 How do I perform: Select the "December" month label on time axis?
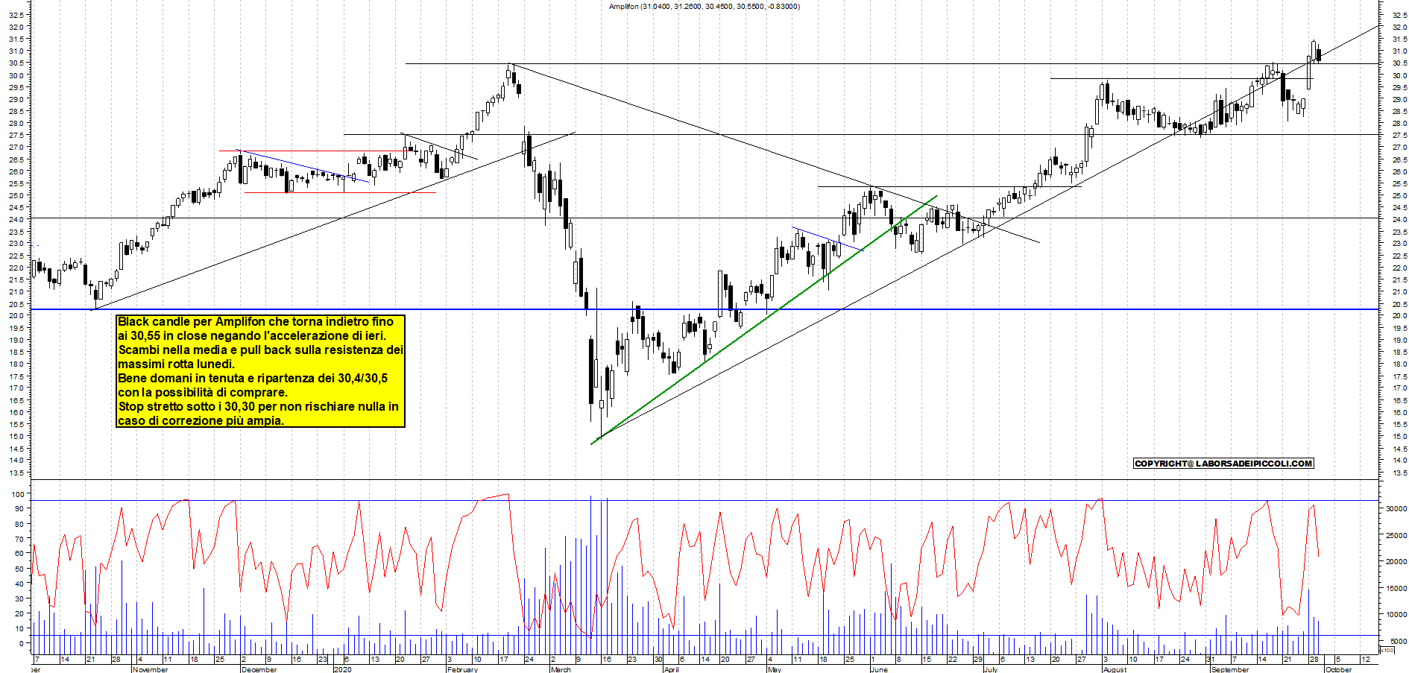pyautogui.click(x=259, y=669)
